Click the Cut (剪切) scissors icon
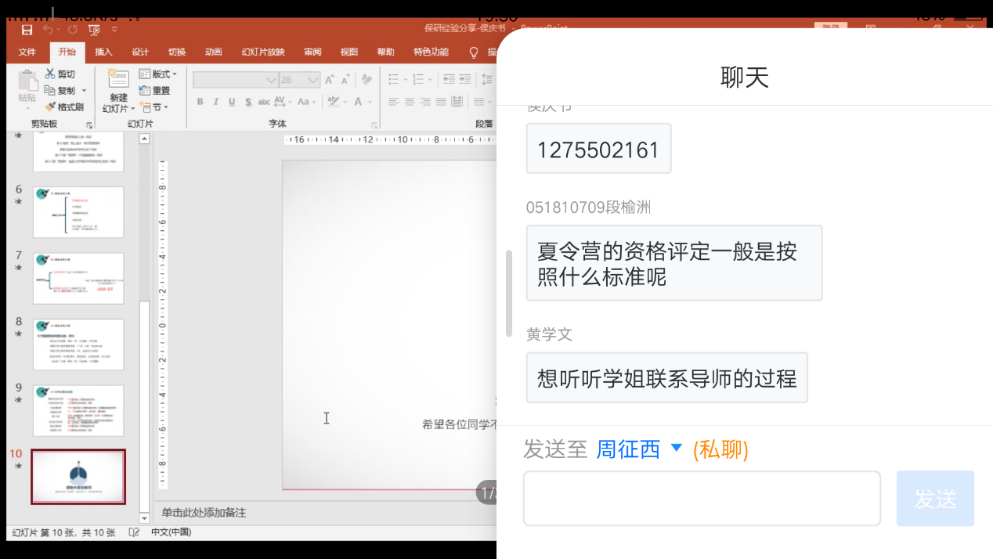 click(50, 74)
